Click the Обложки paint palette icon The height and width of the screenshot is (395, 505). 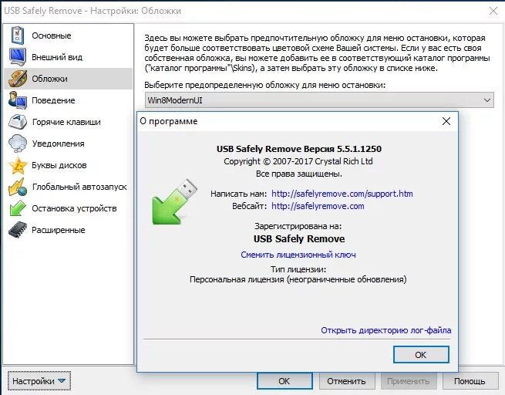(18, 79)
